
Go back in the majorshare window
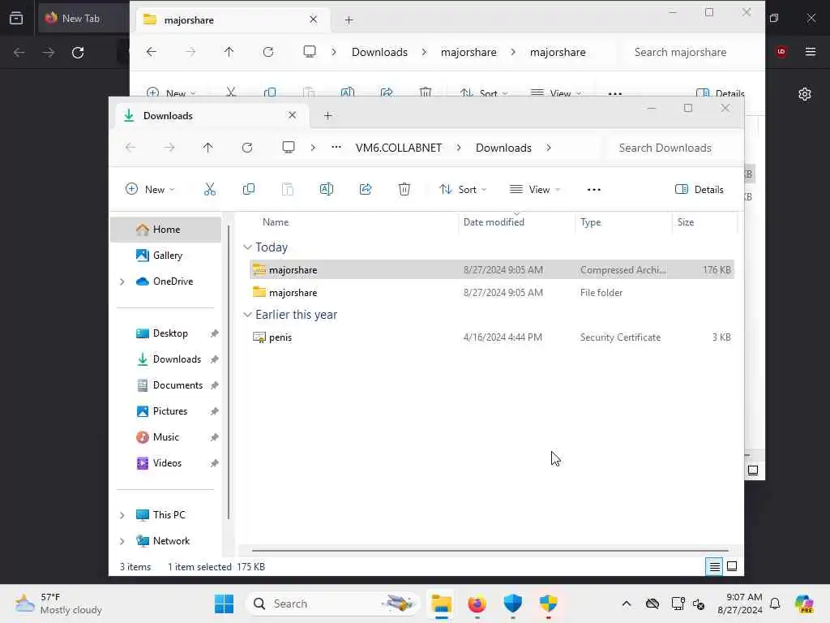pos(152,52)
